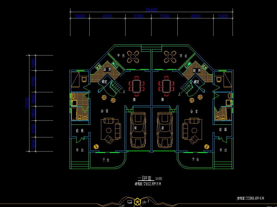Click the left ?台 balcony label
This screenshot has width=277, height=207.
(x=106, y=160)
